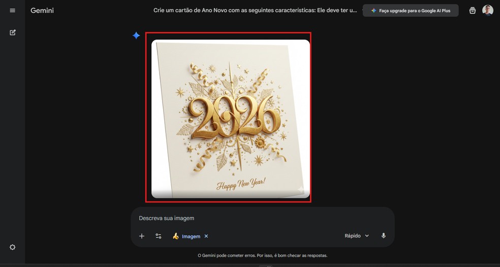Remove the Imagem tool chip

click(206, 236)
